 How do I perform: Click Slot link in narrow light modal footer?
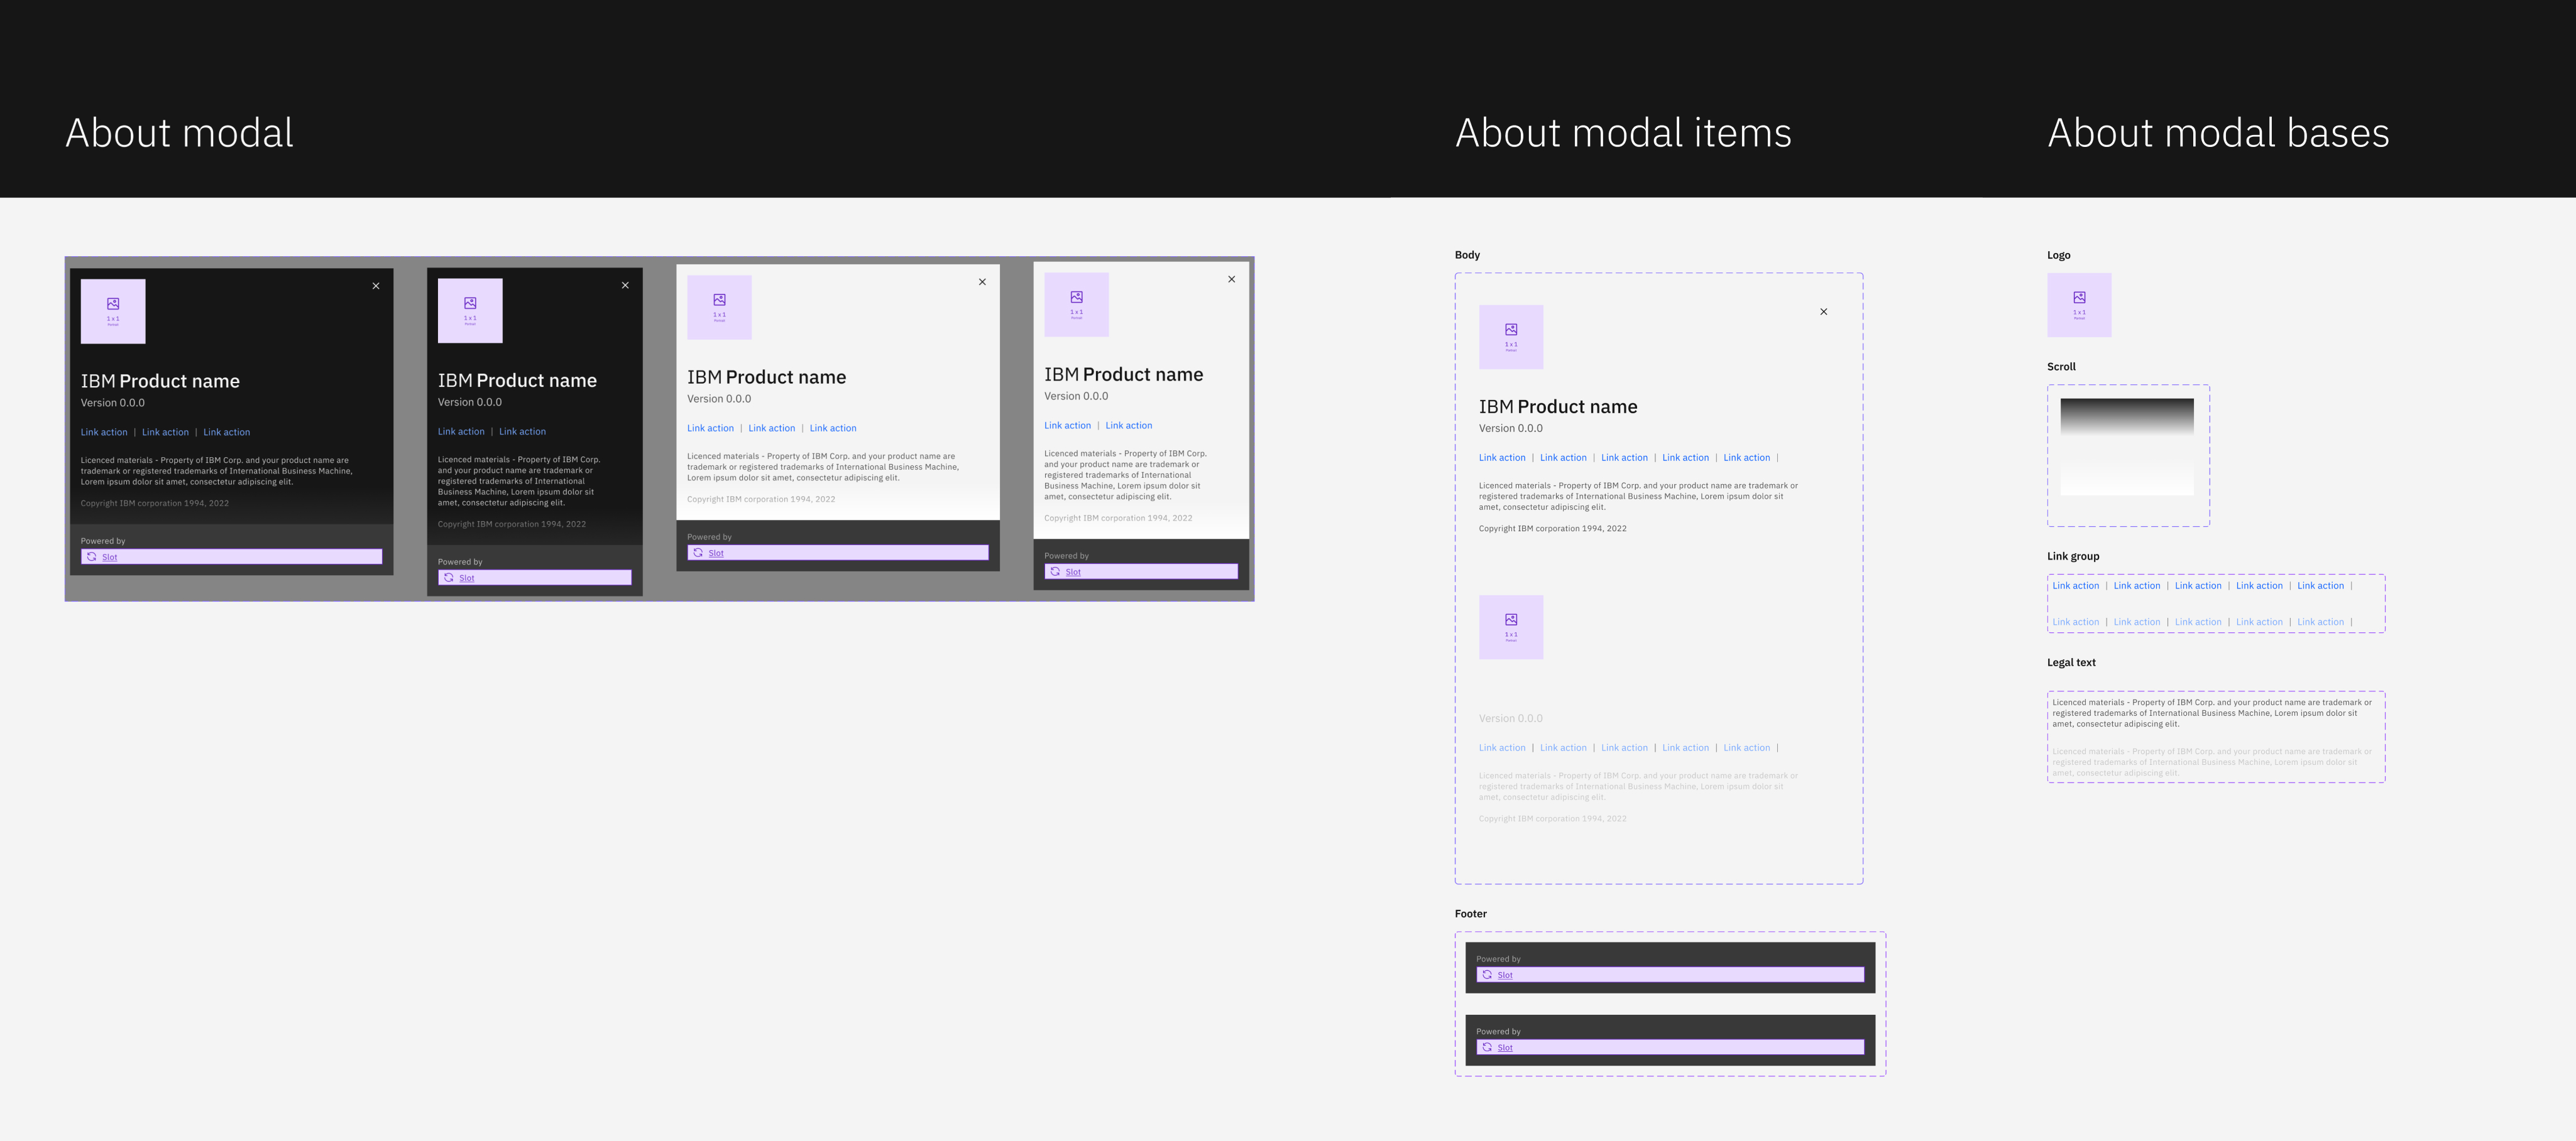point(1073,573)
